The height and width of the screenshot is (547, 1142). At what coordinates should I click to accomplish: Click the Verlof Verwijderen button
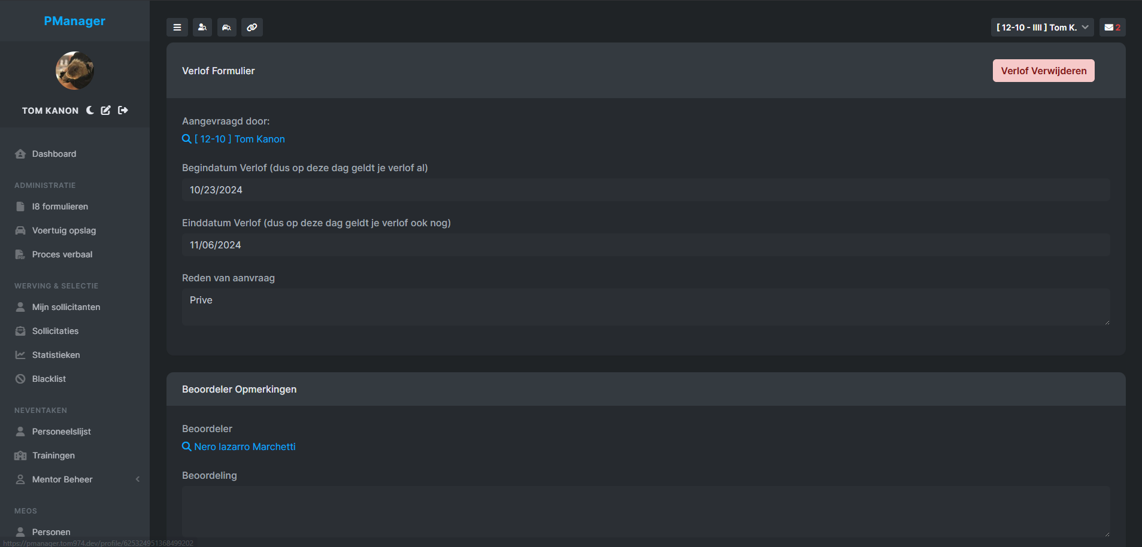1043,71
